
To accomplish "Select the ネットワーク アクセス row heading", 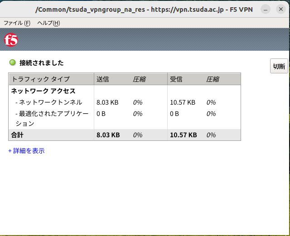I will click(x=43, y=91).
